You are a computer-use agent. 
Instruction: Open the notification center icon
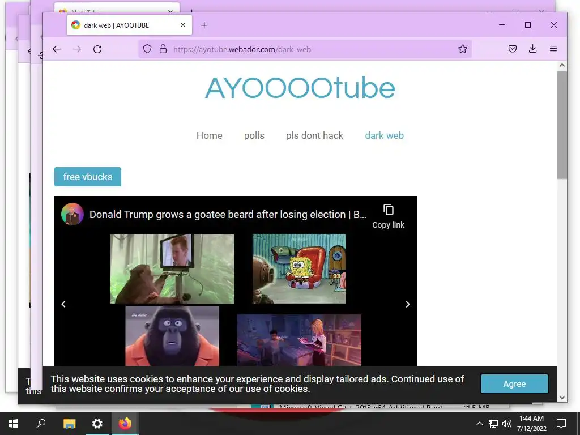click(x=561, y=424)
